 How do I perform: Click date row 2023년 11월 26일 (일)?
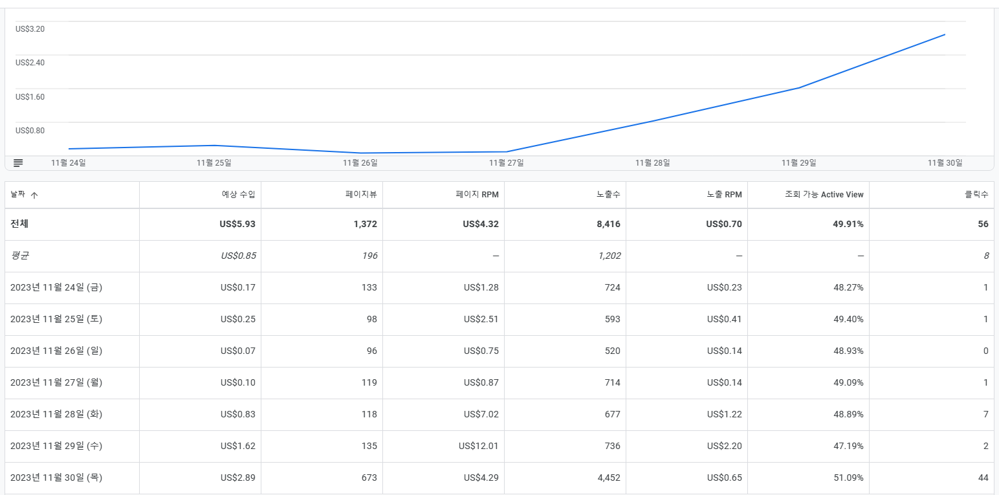56,351
